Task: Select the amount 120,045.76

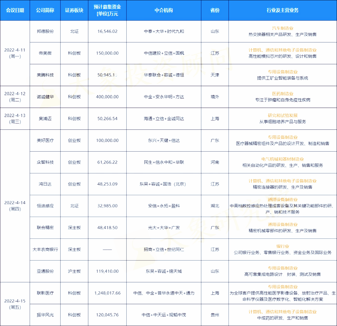Action: tap(107, 315)
